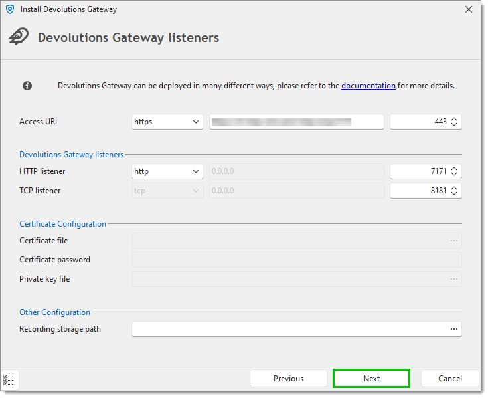Close the Install Devolutions Gateway window
Viewport: 488px width, 398px height.
click(470, 10)
